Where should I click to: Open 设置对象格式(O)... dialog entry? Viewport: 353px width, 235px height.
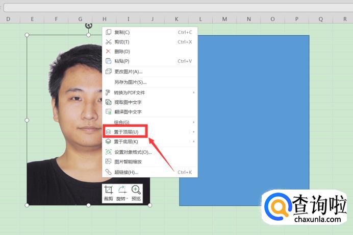click(x=149, y=152)
